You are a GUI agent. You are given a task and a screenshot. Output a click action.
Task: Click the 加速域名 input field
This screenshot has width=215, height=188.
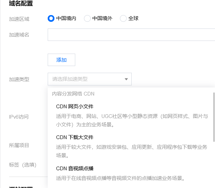pyautogui.click(x=131, y=35)
